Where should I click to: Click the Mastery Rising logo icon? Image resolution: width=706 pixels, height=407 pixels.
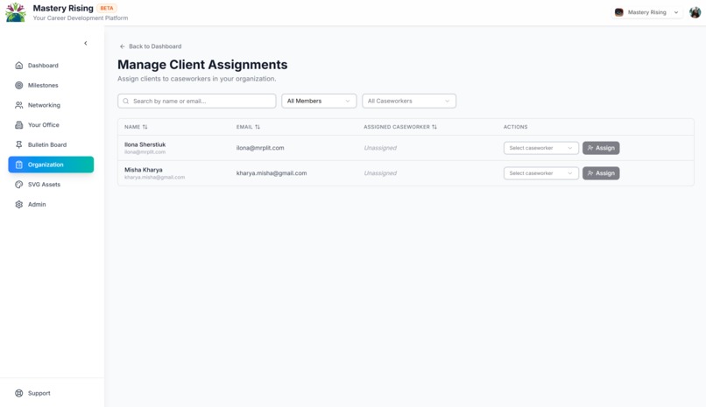coord(16,12)
